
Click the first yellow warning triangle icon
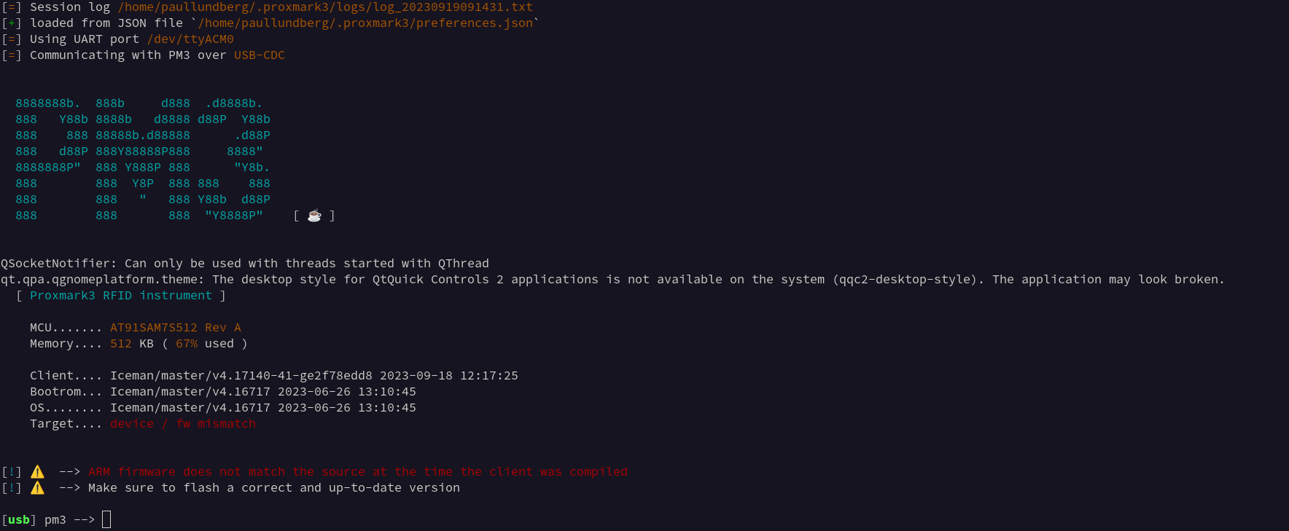coord(37,472)
